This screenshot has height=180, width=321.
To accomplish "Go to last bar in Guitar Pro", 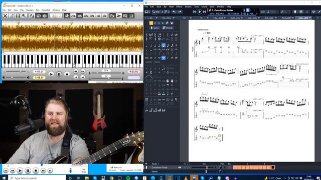I will click(204, 12).
